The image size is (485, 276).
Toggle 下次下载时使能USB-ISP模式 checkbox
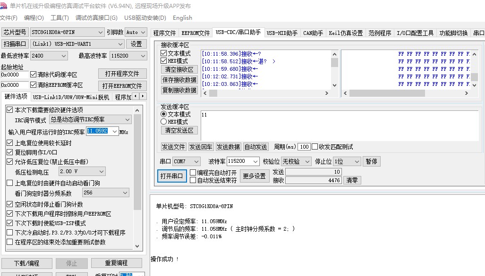coord(9,223)
